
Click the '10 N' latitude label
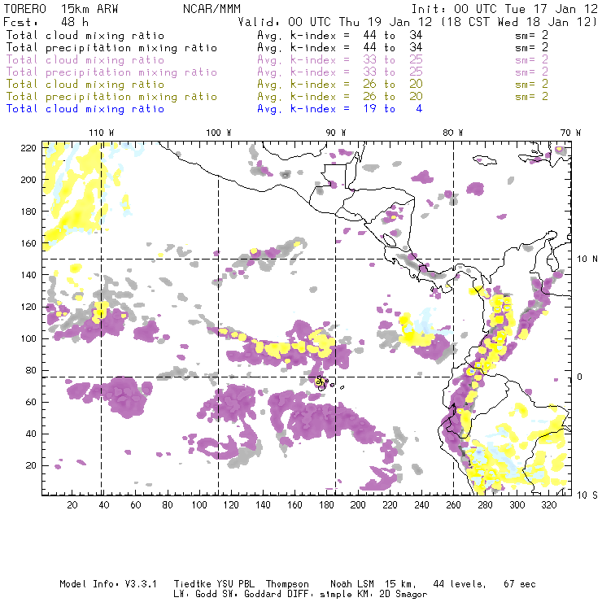click(587, 260)
